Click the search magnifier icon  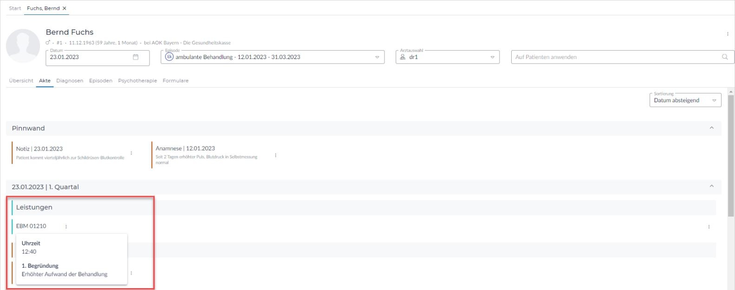click(x=725, y=57)
